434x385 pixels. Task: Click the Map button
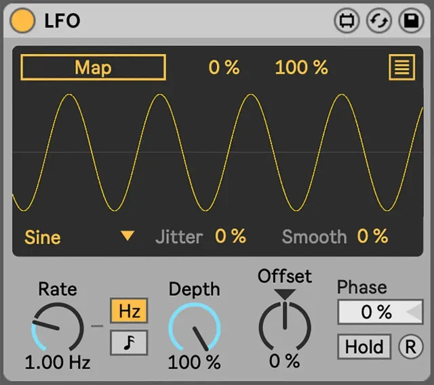click(x=94, y=68)
